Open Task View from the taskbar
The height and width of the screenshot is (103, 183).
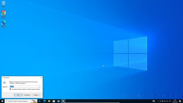pyautogui.click(x=40, y=101)
